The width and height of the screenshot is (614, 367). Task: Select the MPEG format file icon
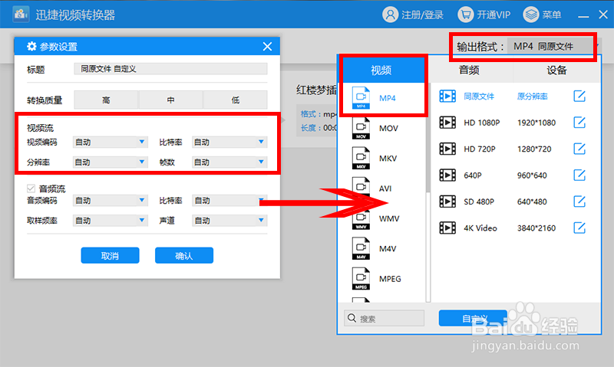[x=361, y=279]
